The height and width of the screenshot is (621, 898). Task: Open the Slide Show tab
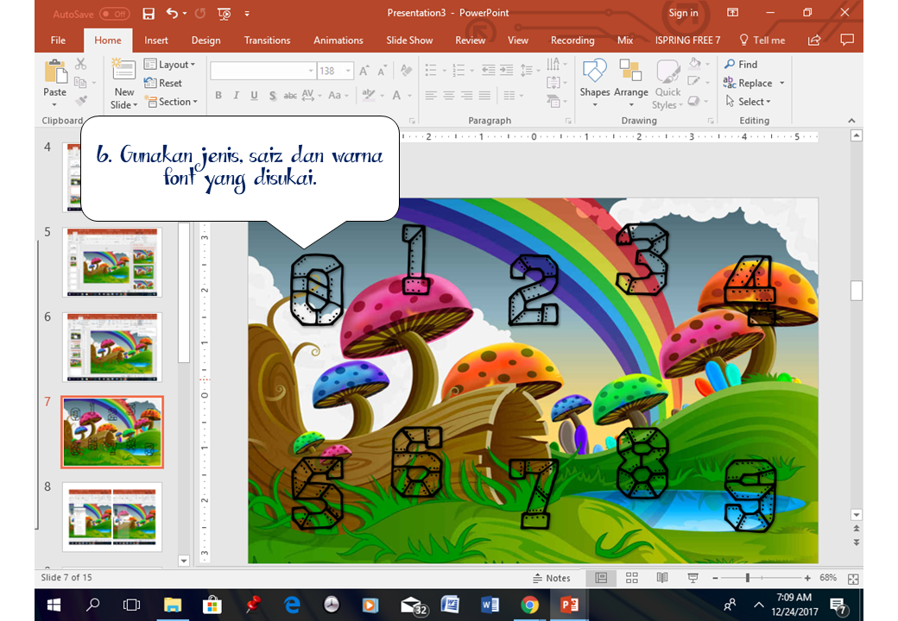(x=409, y=40)
